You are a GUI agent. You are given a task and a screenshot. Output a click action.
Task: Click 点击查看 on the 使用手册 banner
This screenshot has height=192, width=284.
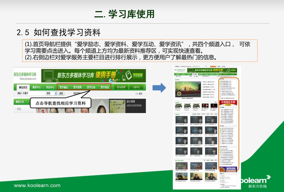pos(138,75)
